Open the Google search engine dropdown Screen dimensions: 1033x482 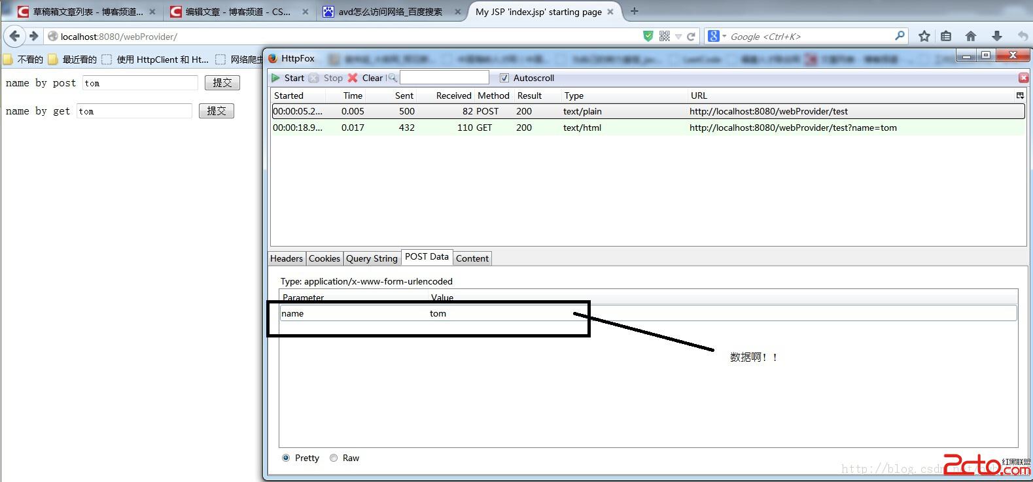click(717, 37)
